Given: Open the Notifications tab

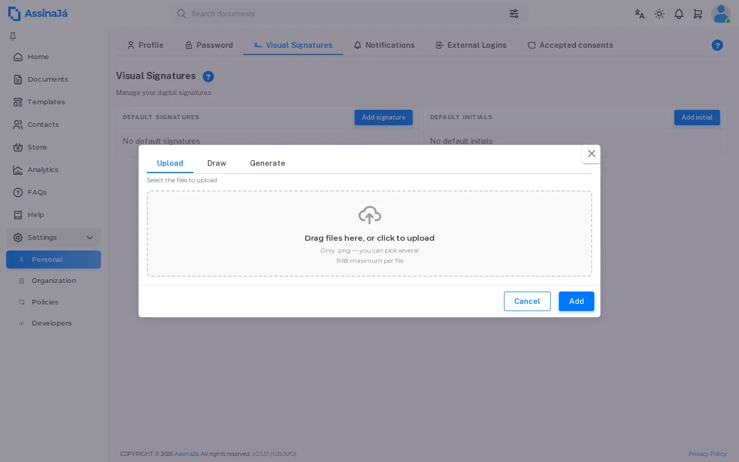Looking at the screenshot, I should (x=384, y=45).
